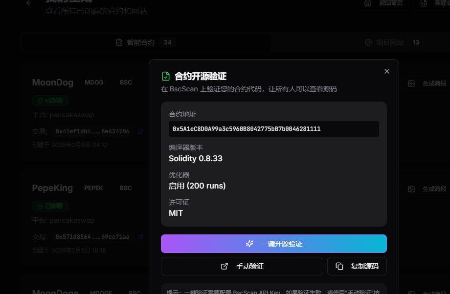
Task: Click the 手动验证 button
Action: (x=242, y=266)
